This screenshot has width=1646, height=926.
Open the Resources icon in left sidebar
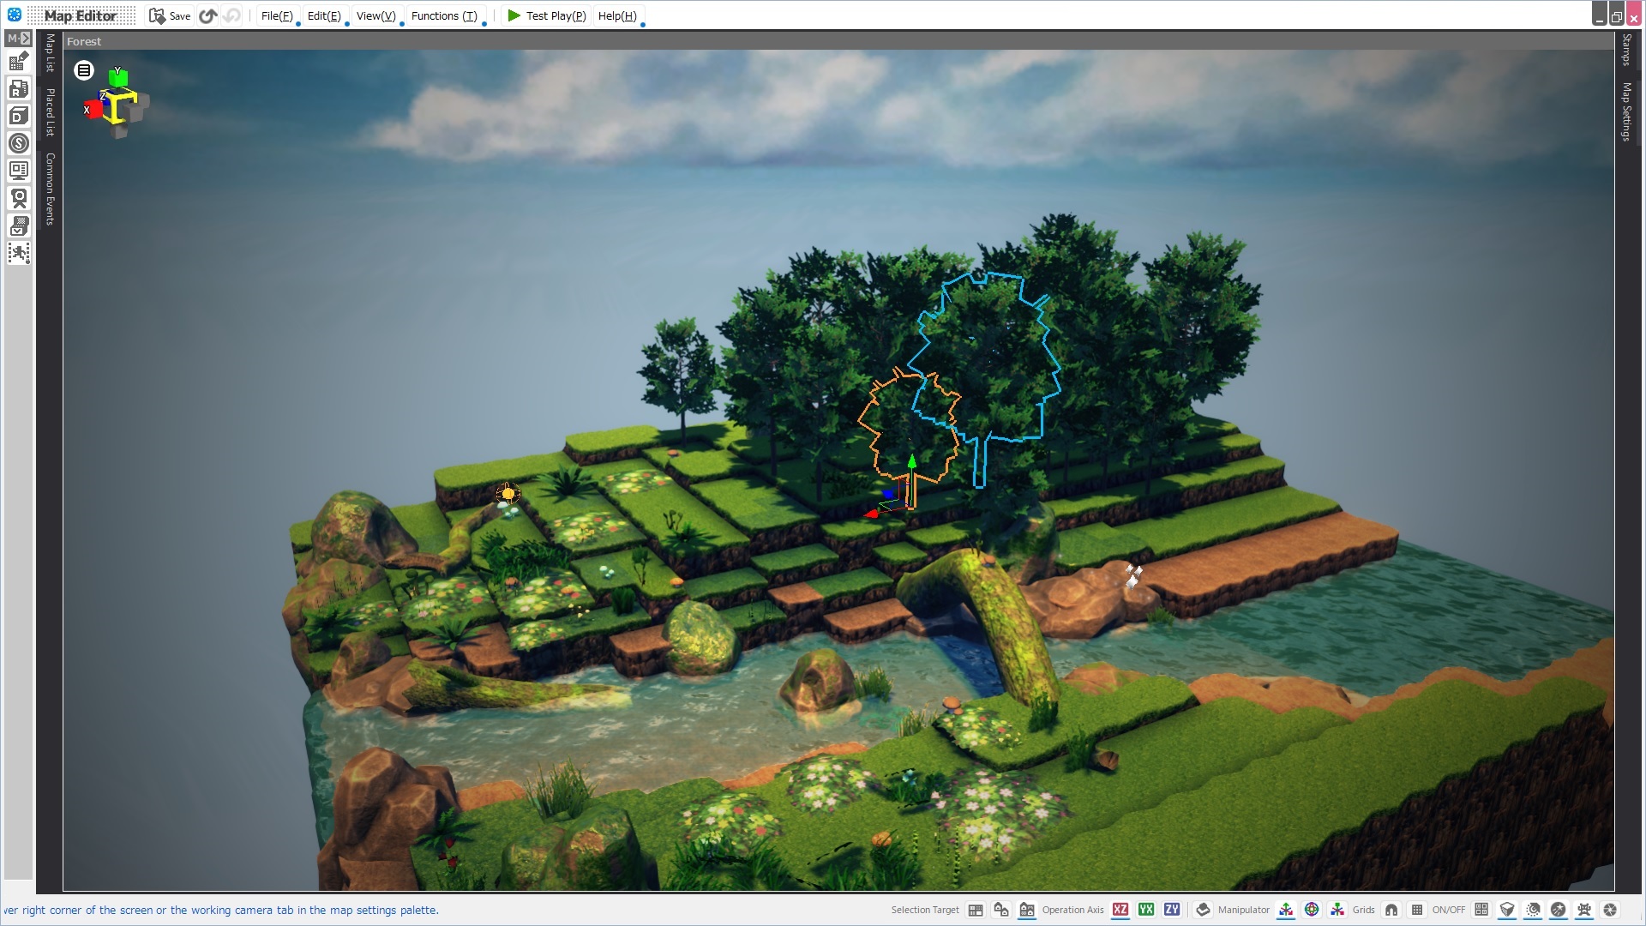19,89
